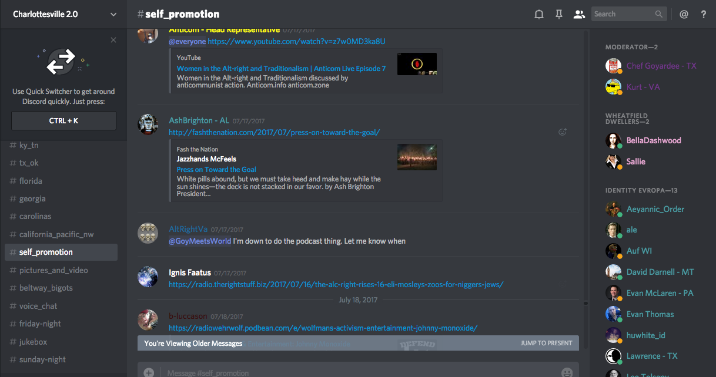Open notification settings bell icon

(538, 15)
